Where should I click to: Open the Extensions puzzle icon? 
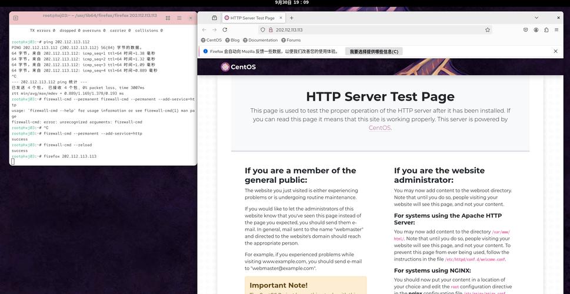coord(546,30)
